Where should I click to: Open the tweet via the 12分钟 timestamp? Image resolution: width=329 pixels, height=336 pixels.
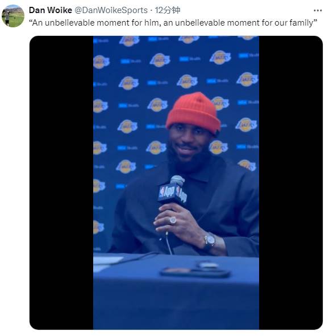point(168,10)
